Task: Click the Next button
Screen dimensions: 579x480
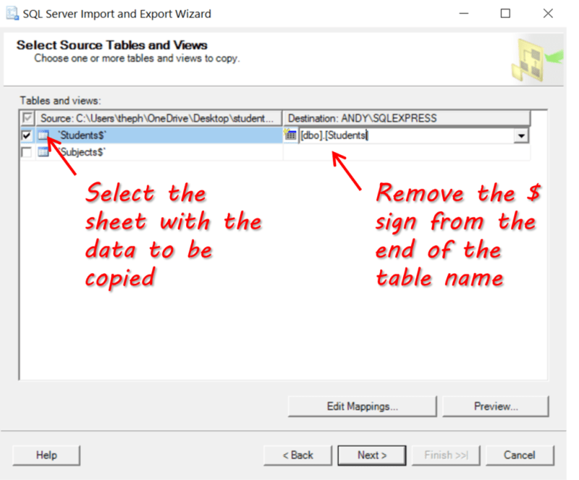Action: (x=371, y=455)
